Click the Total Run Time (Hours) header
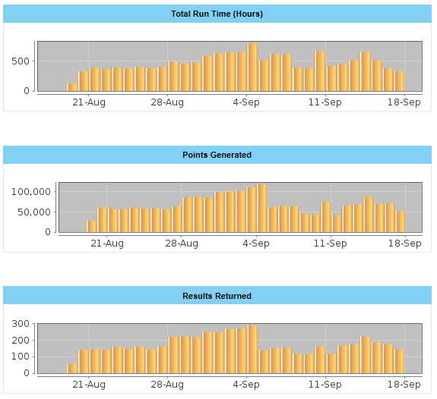 217,14
